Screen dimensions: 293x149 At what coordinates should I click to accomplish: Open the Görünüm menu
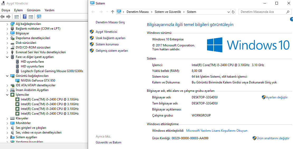34,10
